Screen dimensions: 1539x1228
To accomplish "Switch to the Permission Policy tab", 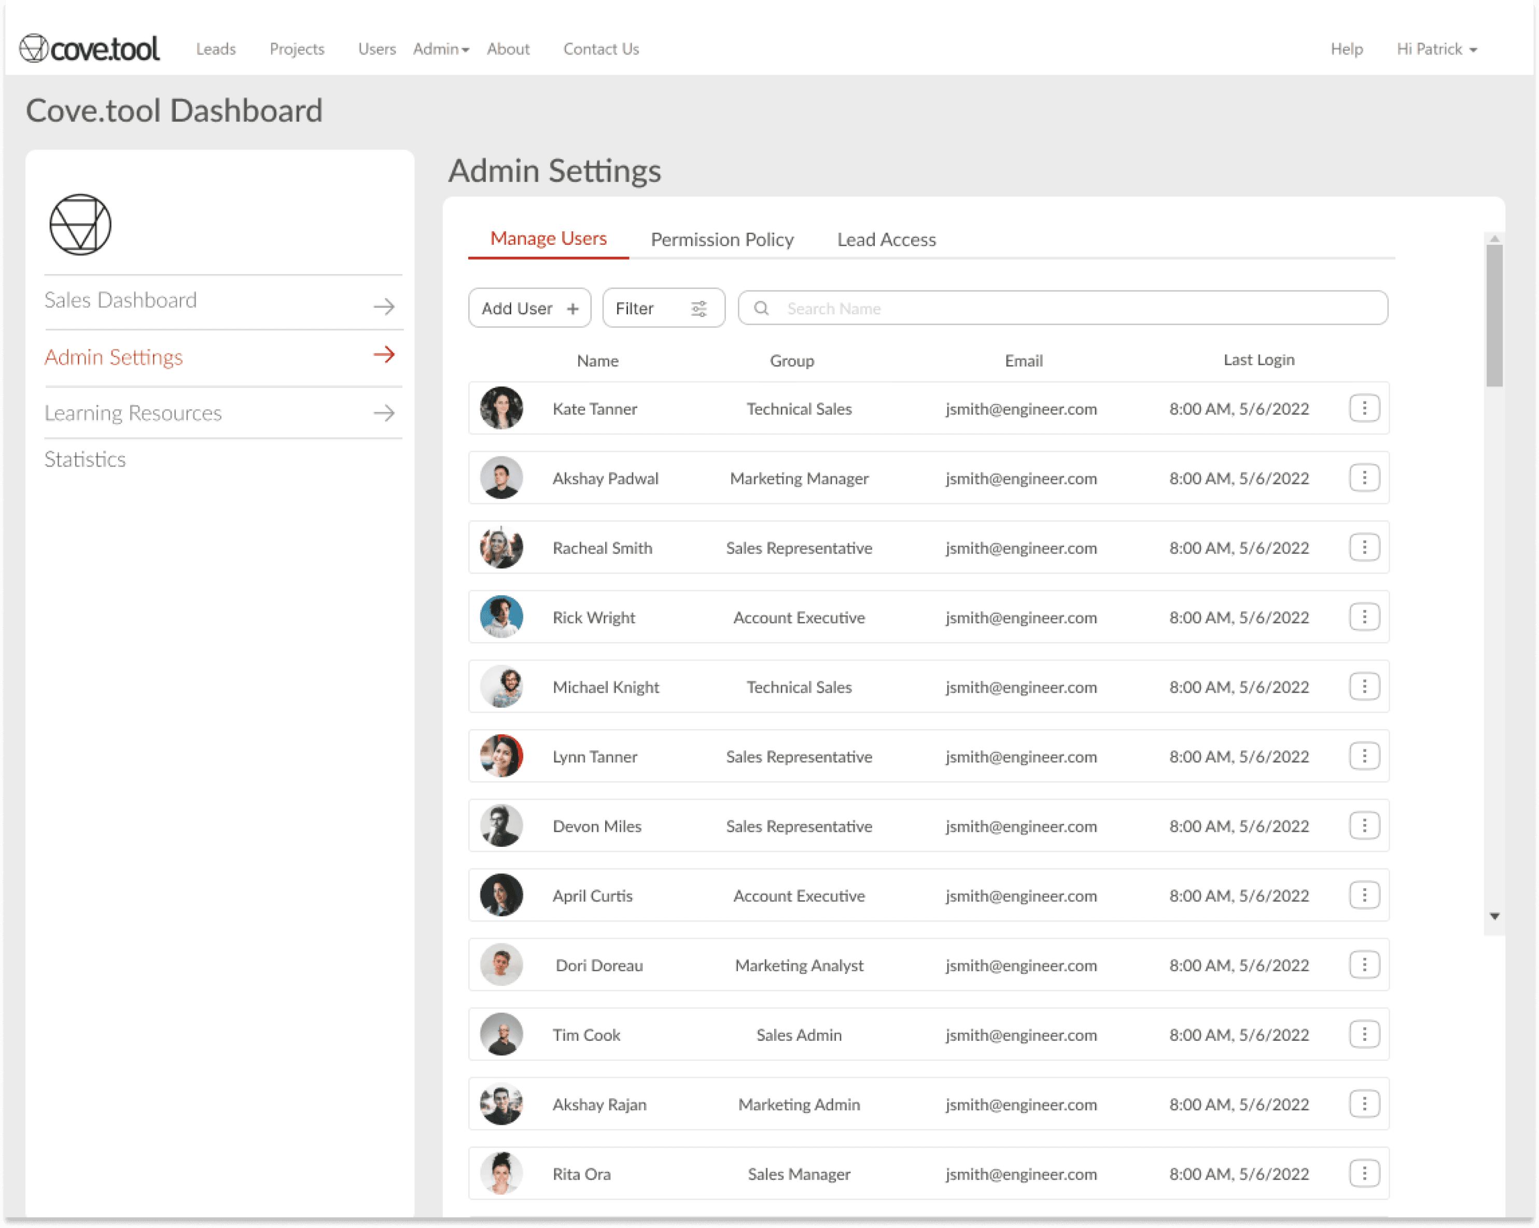I will [x=722, y=239].
